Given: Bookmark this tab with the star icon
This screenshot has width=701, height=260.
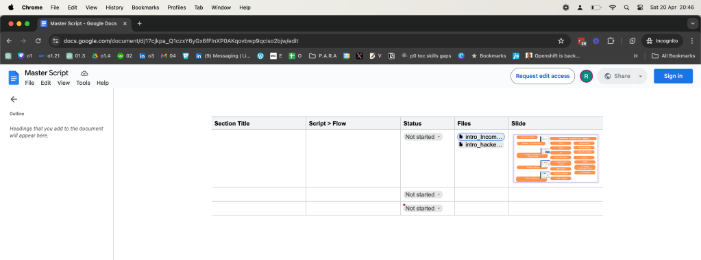Looking at the screenshot, I should [561, 40].
